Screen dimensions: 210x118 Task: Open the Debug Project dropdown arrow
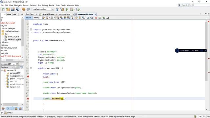point(74,10)
